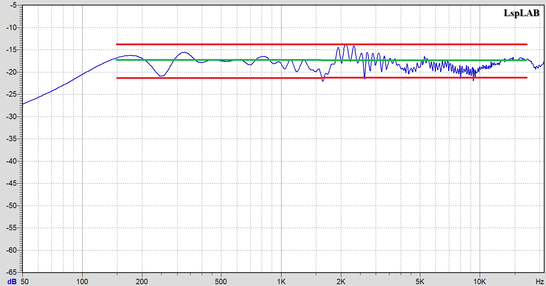The width and height of the screenshot is (546, 286).
Task: Pick the 5K label on the frequency axis
Action: (x=420, y=281)
